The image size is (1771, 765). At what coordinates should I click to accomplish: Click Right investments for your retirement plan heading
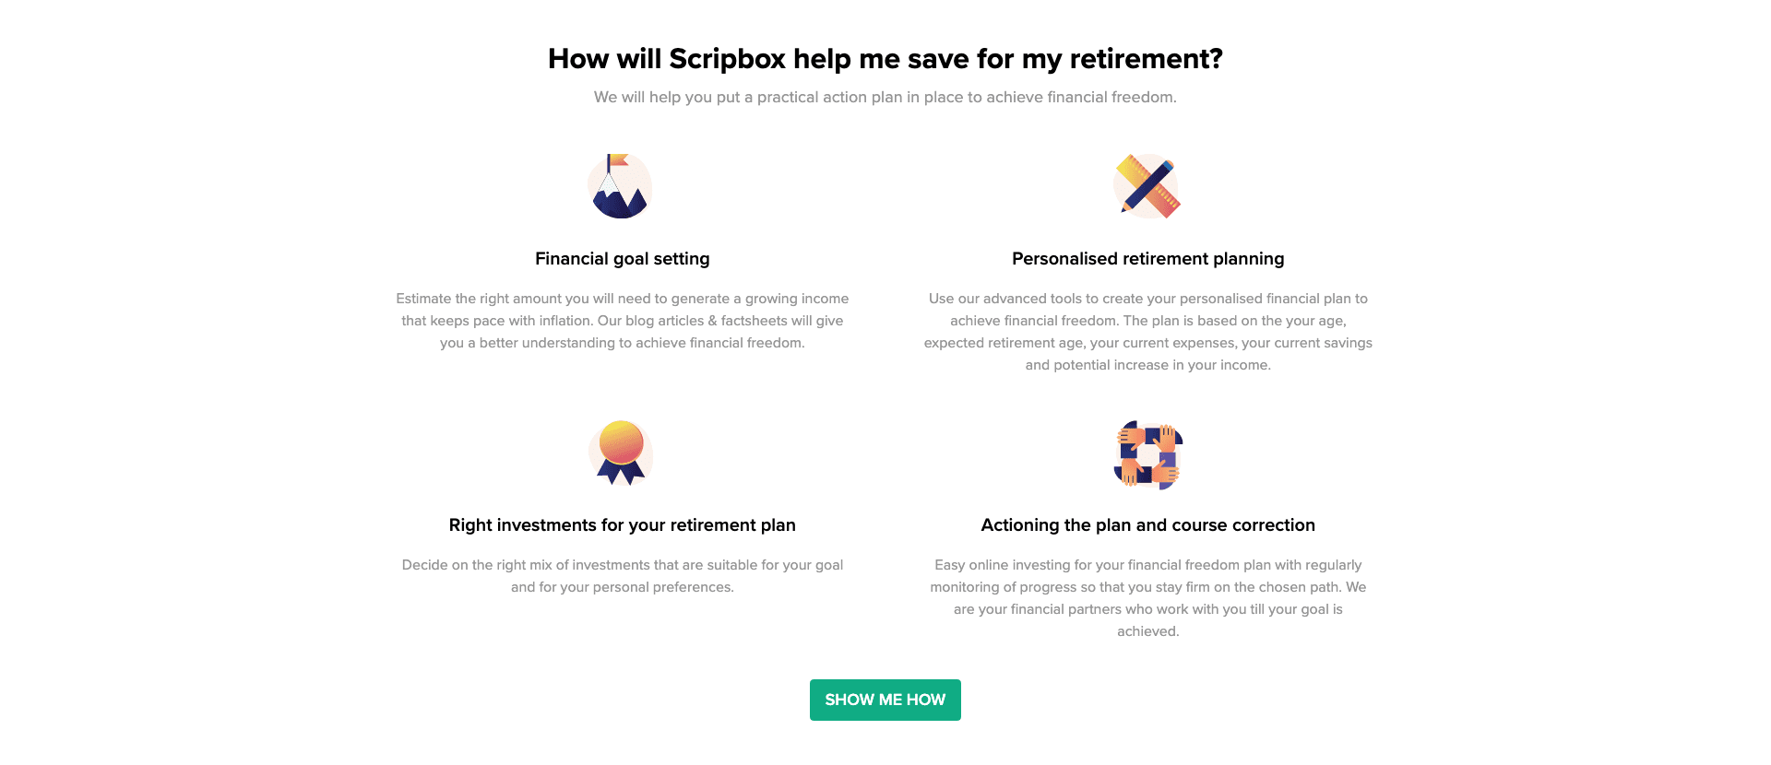pos(623,525)
